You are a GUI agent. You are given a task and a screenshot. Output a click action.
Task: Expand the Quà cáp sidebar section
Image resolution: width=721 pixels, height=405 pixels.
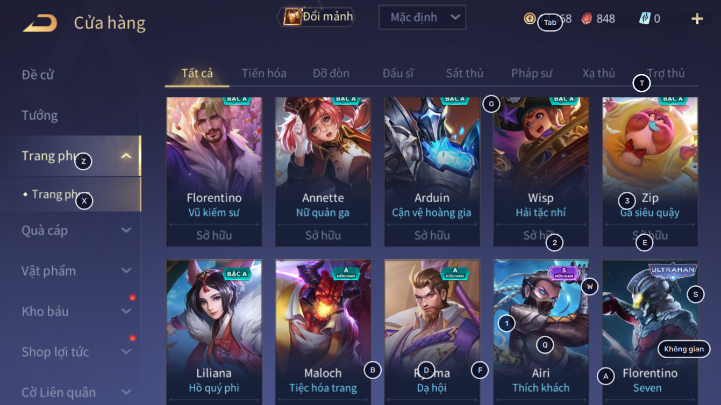126,230
